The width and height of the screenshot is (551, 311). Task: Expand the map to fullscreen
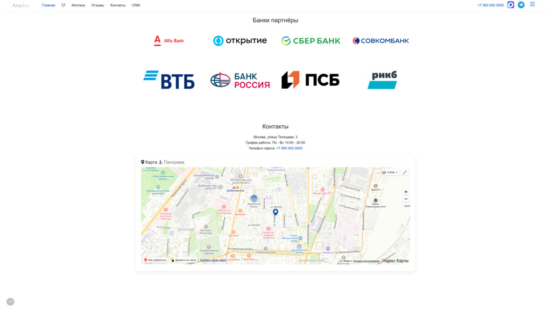(x=405, y=172)
